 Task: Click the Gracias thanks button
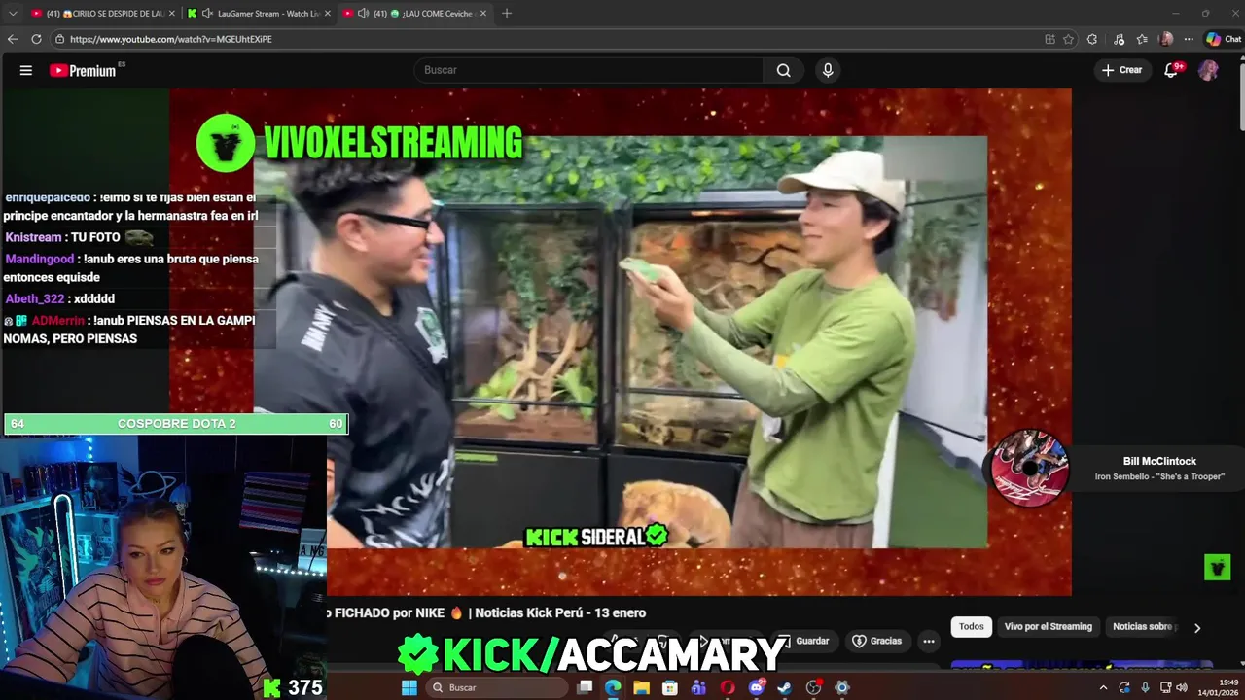(x=877, y=641)
